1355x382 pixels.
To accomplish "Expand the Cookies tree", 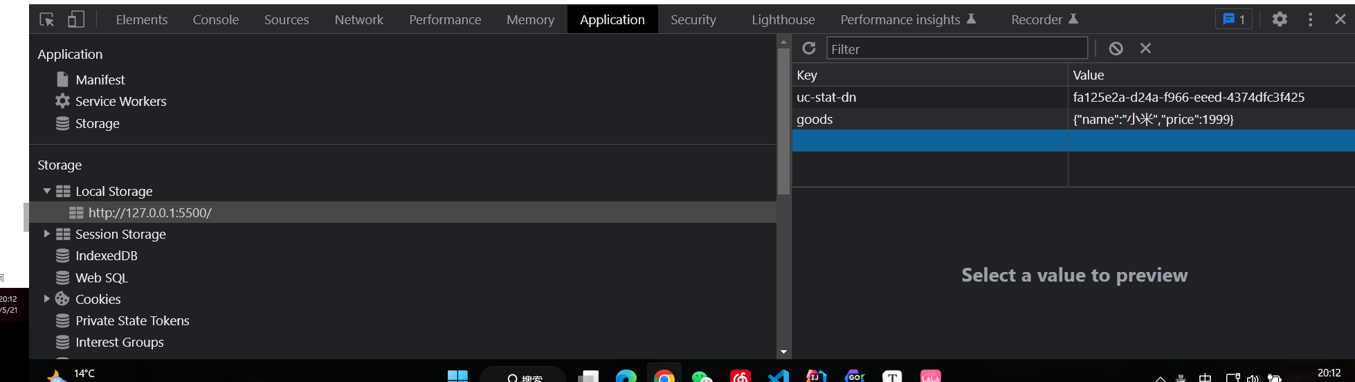I will pyautogui.click(x=47, y=299).
